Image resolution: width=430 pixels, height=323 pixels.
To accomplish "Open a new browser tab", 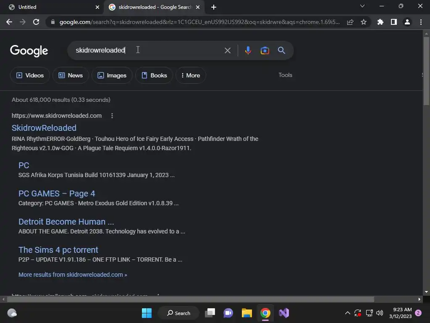I will point(214,7).
